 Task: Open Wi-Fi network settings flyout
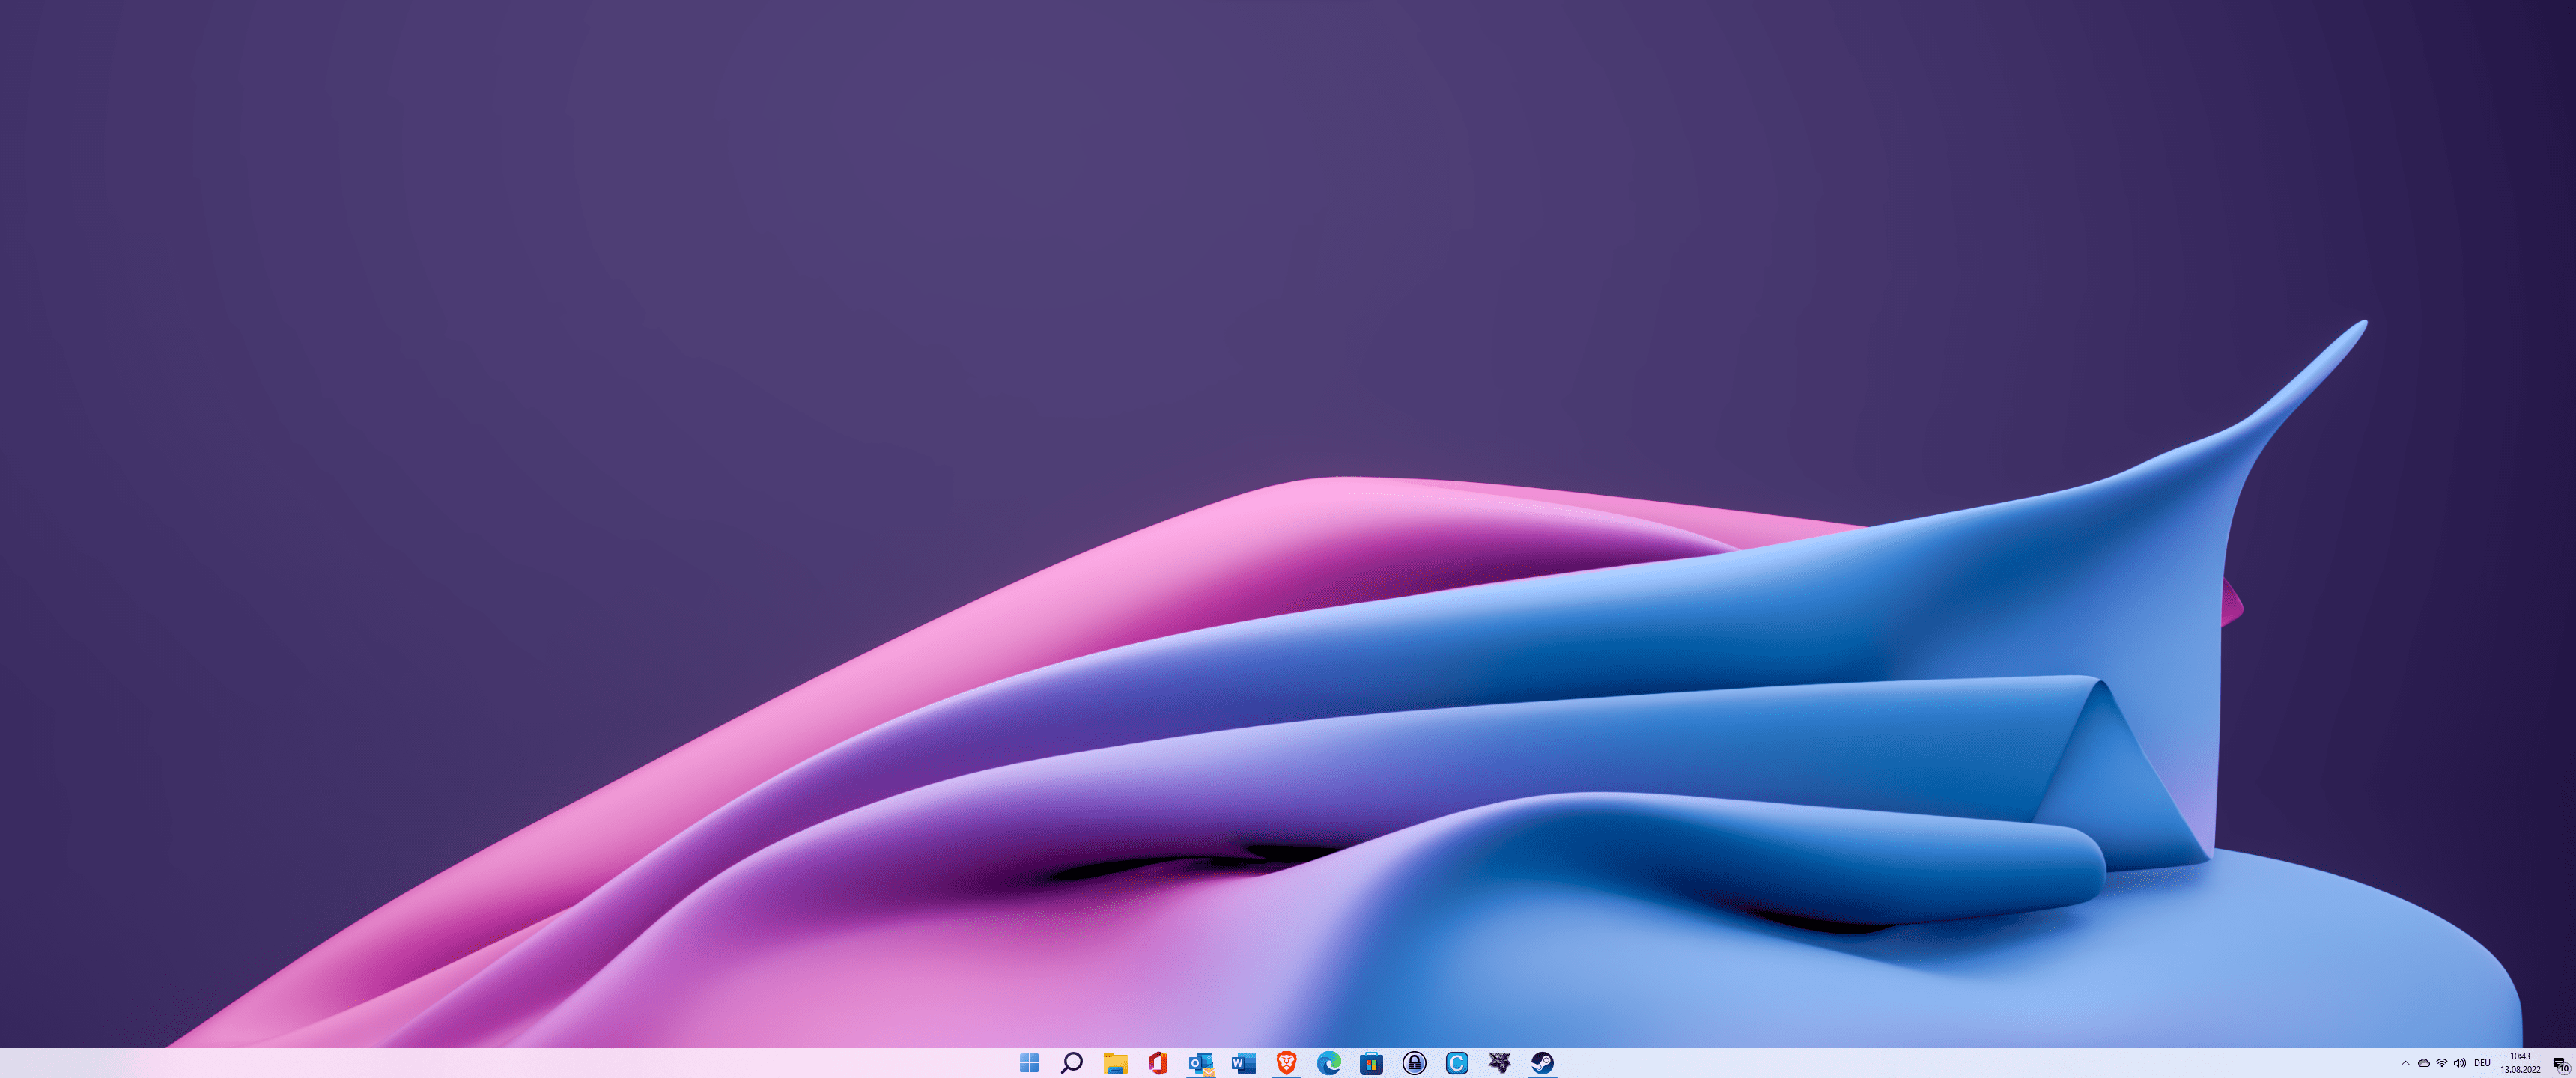click(2442, 1063)
